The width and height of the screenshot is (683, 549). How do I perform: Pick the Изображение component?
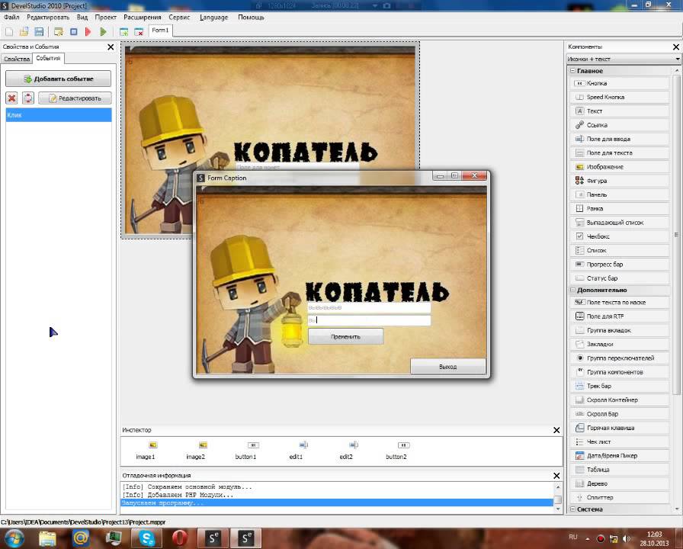tap(620, 167)
